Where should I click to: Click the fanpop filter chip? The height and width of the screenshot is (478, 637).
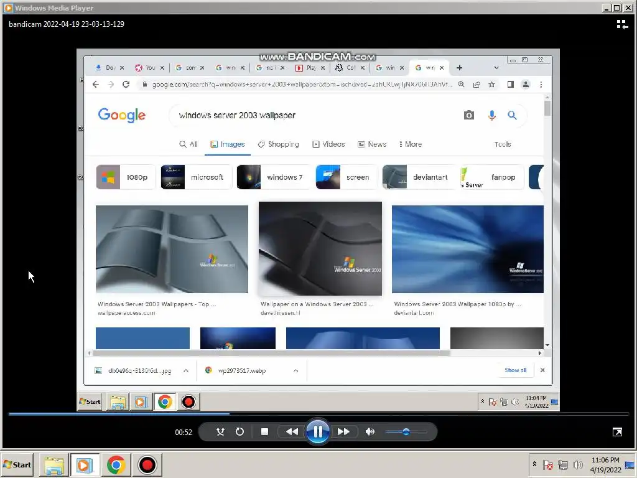pyautogui.click(x=491, y=177)
